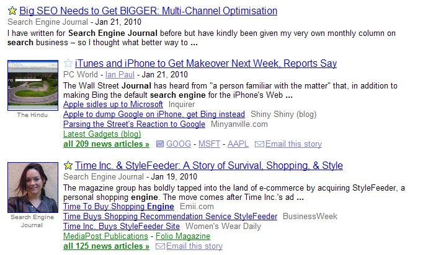
Task: Visit Folio Magazine source link
Action: 183,236
